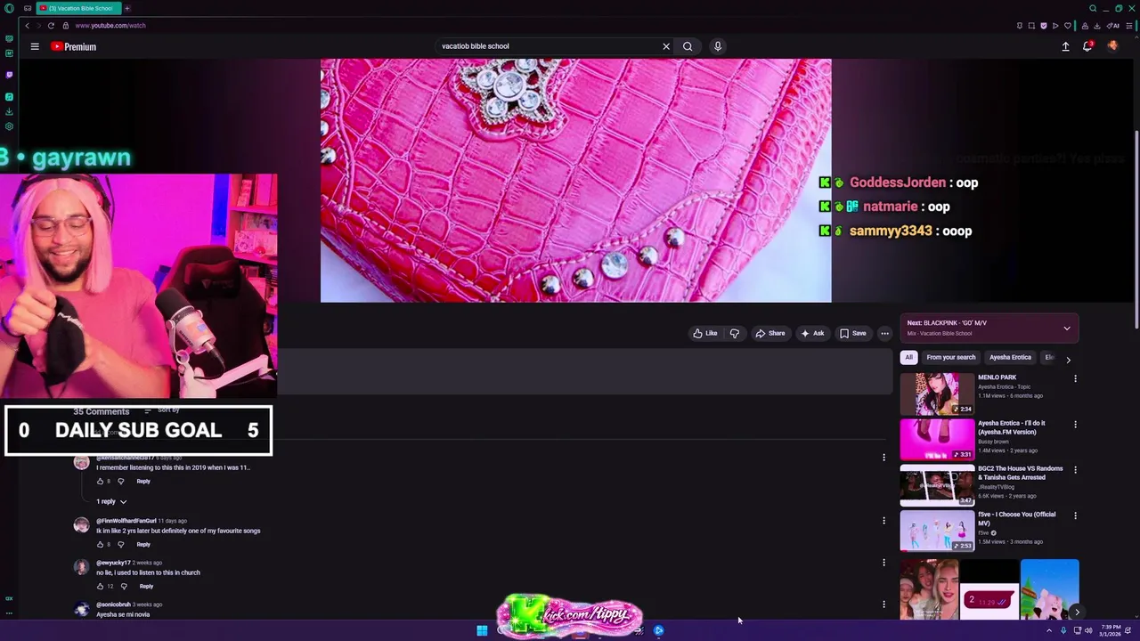Start voice search with the microphone icon
This screenshot has width=1140, height=641.
(717, 46)
